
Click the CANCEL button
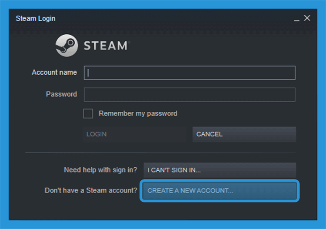click(x=244, y=134)
